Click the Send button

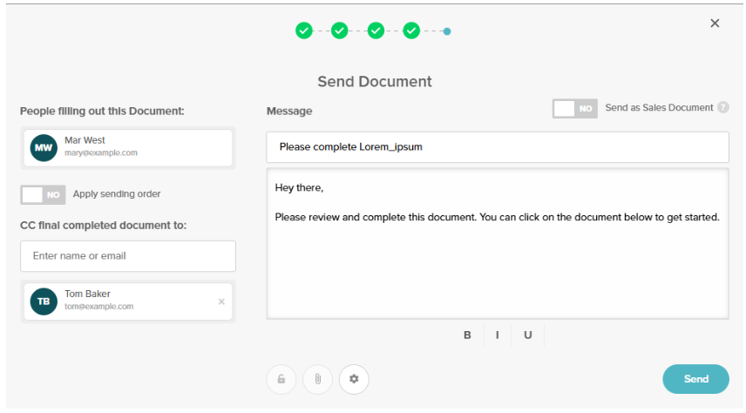(x=695, y=379)
